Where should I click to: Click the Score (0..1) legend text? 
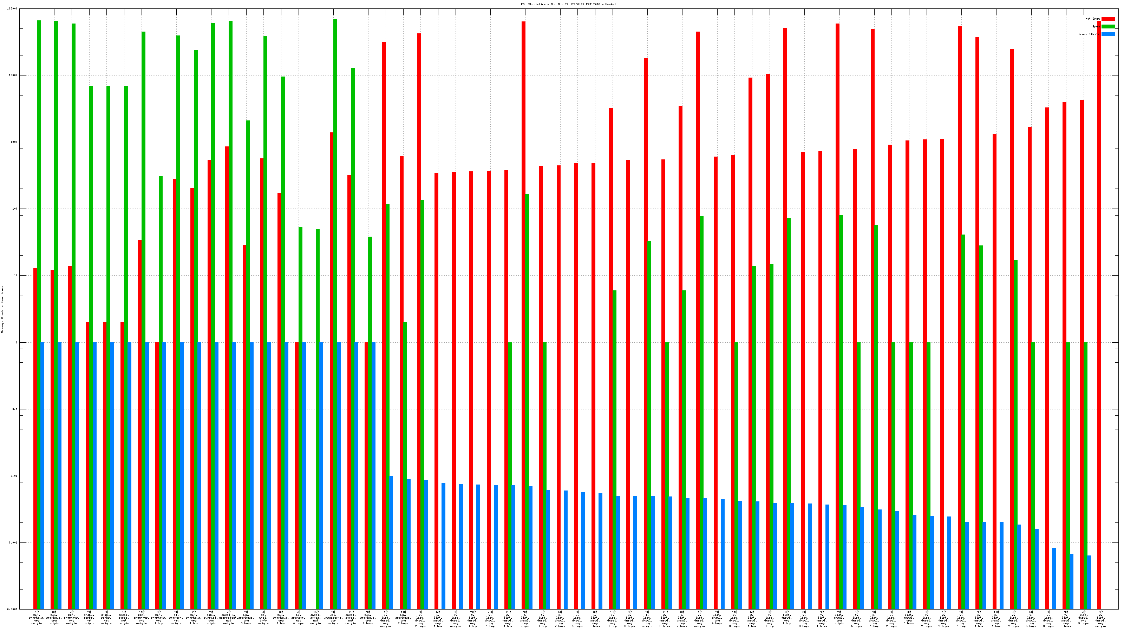(1088, 34)
